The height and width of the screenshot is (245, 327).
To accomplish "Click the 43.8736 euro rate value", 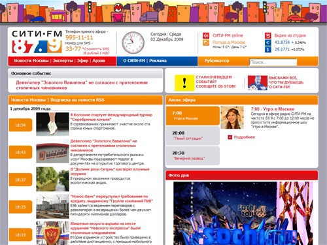I will coord(282,42).
